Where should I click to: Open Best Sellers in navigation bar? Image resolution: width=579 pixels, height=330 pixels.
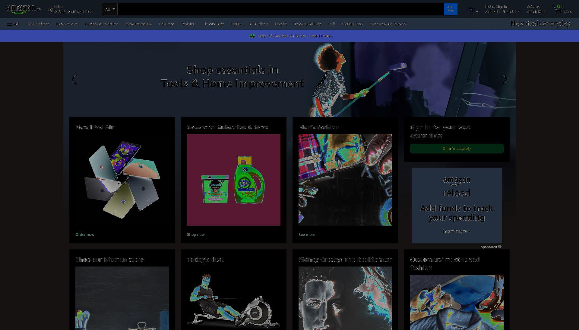pyautogui.click(x=38, y=24)
